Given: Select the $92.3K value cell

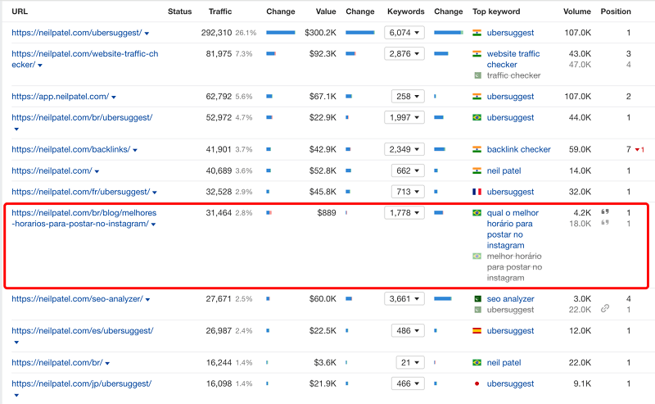Looking at the screenshot, I should pos(323,53).
